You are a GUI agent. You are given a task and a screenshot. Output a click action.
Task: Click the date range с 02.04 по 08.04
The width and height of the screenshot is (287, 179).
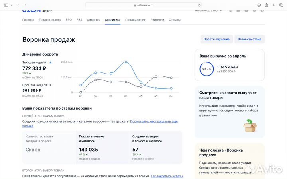(33, 96)
